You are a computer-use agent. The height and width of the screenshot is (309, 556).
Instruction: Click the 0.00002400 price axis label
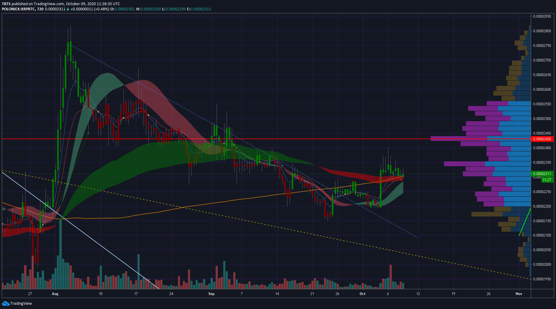pos(542,148)
